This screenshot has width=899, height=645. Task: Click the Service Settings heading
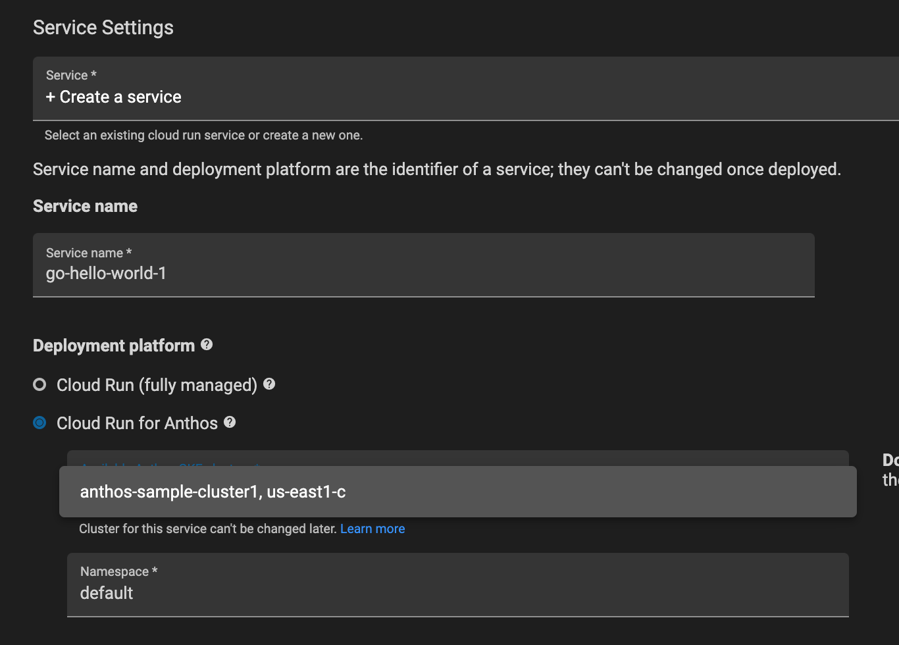pos(103,27)
